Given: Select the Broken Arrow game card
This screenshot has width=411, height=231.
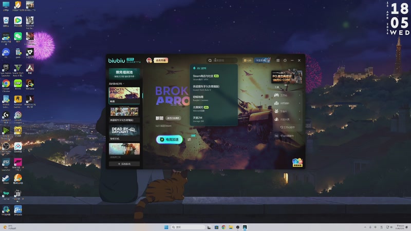Looking at the screenshot, I should coord(124,95).
